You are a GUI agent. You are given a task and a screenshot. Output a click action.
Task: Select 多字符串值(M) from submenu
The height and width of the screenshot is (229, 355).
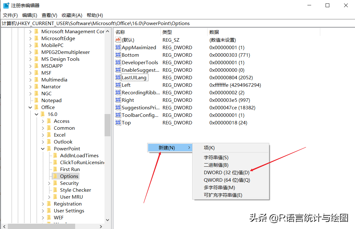[x=231, y=187]
